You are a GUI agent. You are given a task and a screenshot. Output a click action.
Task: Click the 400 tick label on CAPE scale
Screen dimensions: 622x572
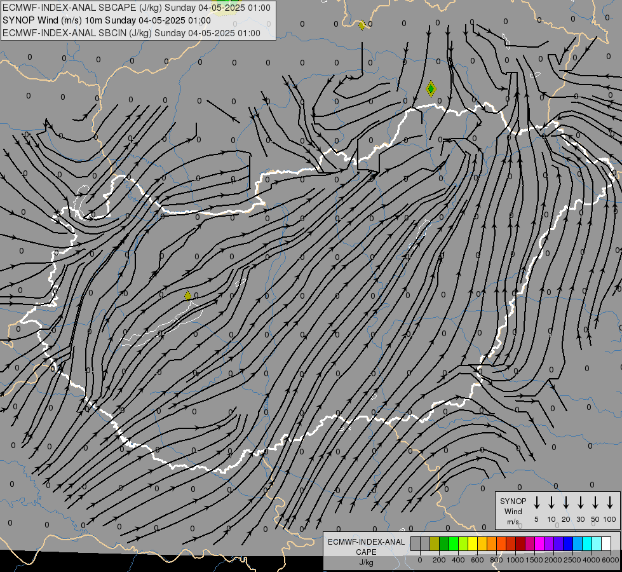[458, 560]
